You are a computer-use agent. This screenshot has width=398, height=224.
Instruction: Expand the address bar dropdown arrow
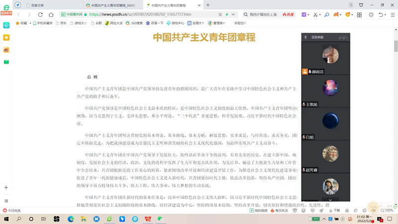click(x=233, y=14)
